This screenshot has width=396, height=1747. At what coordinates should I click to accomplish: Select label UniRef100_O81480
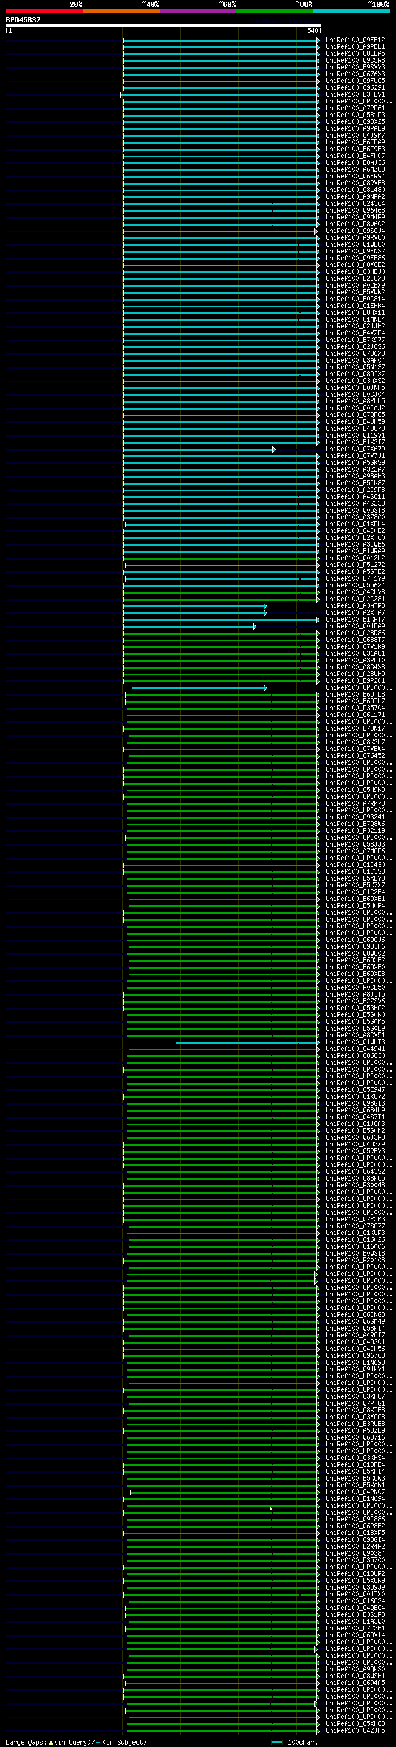(355, 190)
